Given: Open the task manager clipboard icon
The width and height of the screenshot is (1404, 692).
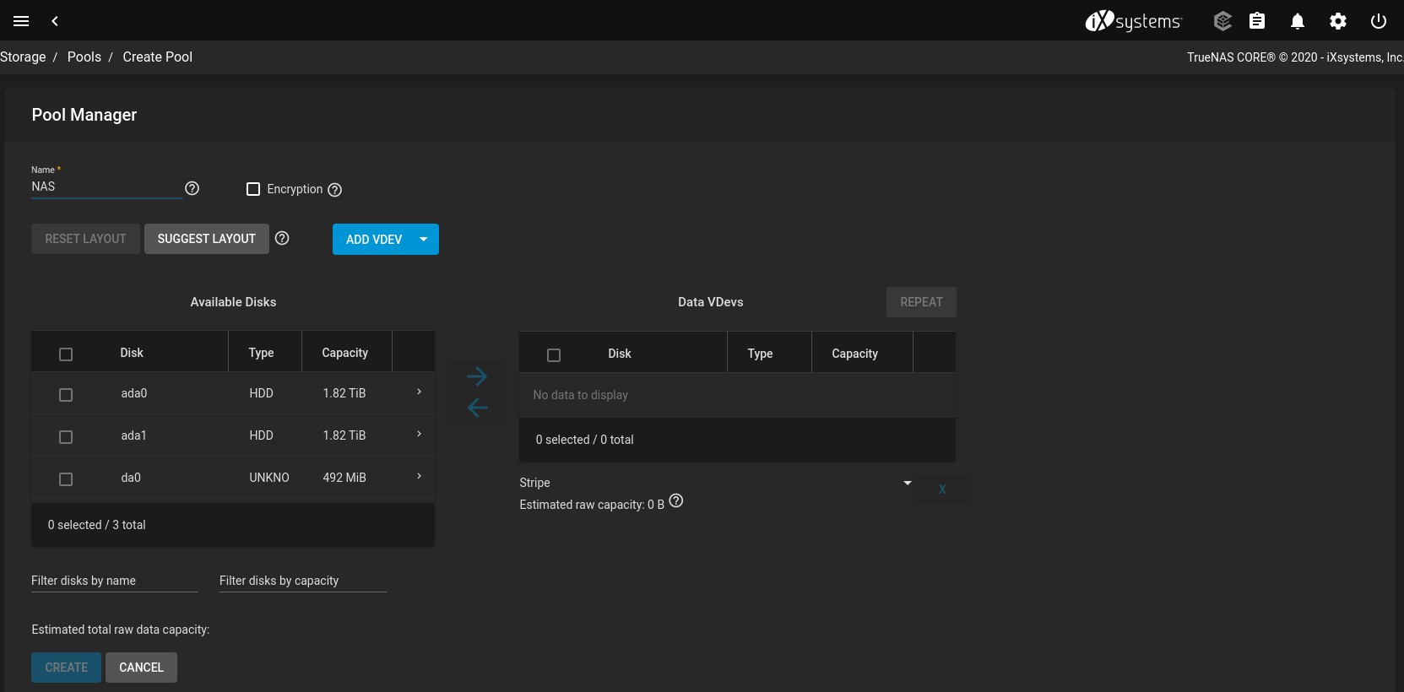Looking at the screenshot, I should pyautogui.click(x=1257, y=21).
